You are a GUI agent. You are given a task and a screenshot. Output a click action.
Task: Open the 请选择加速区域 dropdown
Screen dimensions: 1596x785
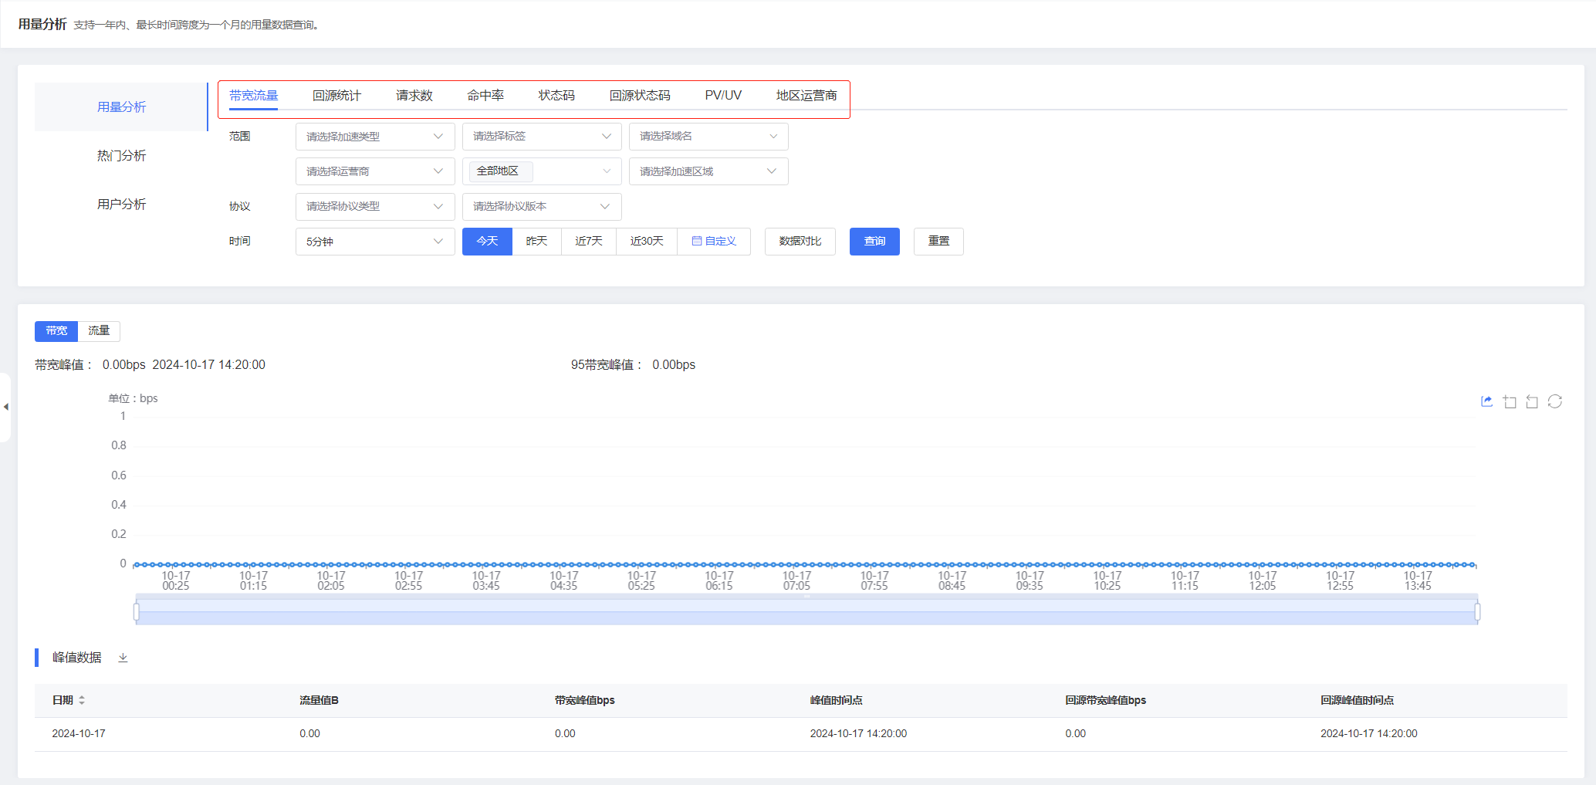(x=708, y=171)
